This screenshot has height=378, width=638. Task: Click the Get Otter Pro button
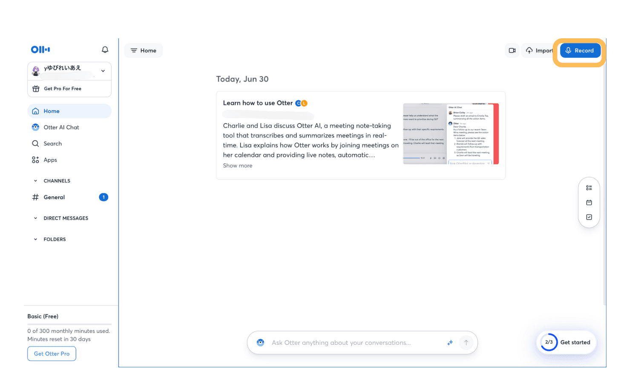click(52, 354)
